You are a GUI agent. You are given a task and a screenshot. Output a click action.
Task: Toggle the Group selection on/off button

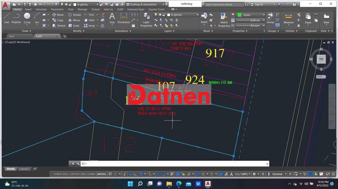278,25
